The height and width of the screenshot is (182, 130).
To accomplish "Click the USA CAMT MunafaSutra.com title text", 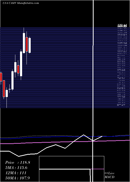I will [21, 3].
